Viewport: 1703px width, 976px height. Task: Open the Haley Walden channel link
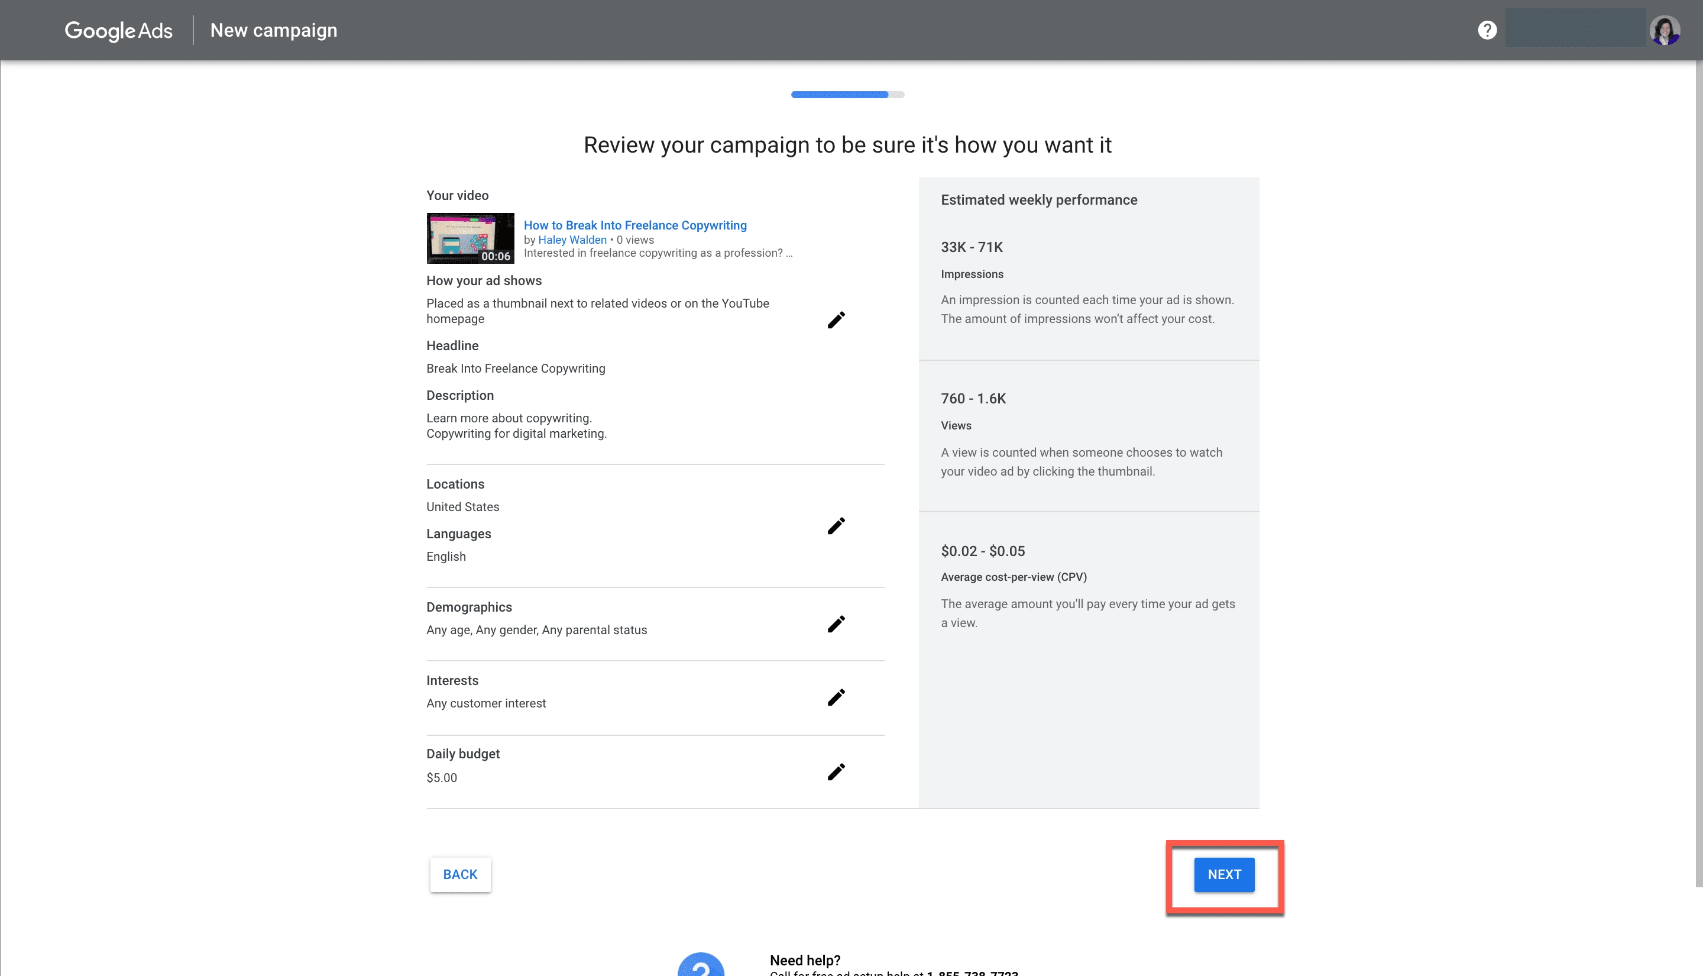click(572, 240)
